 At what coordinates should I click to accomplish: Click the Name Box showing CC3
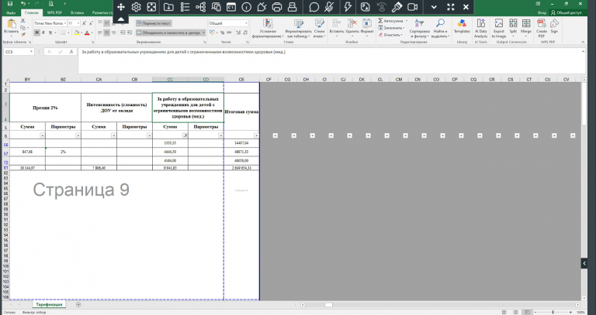(19, 52)
